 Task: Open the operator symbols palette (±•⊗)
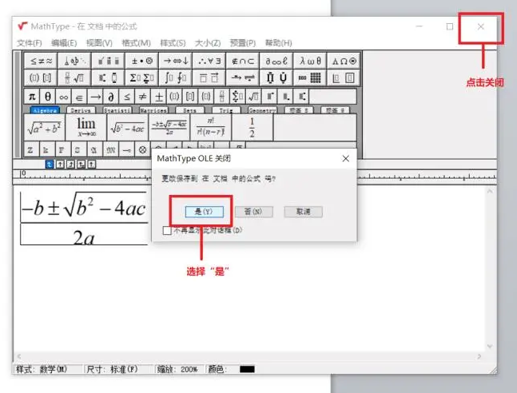[141, 61]
